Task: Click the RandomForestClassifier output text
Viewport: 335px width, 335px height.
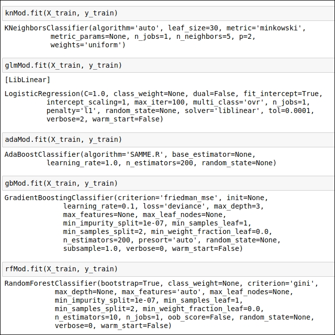Action: pyautogui.click(x=162, y=305)
